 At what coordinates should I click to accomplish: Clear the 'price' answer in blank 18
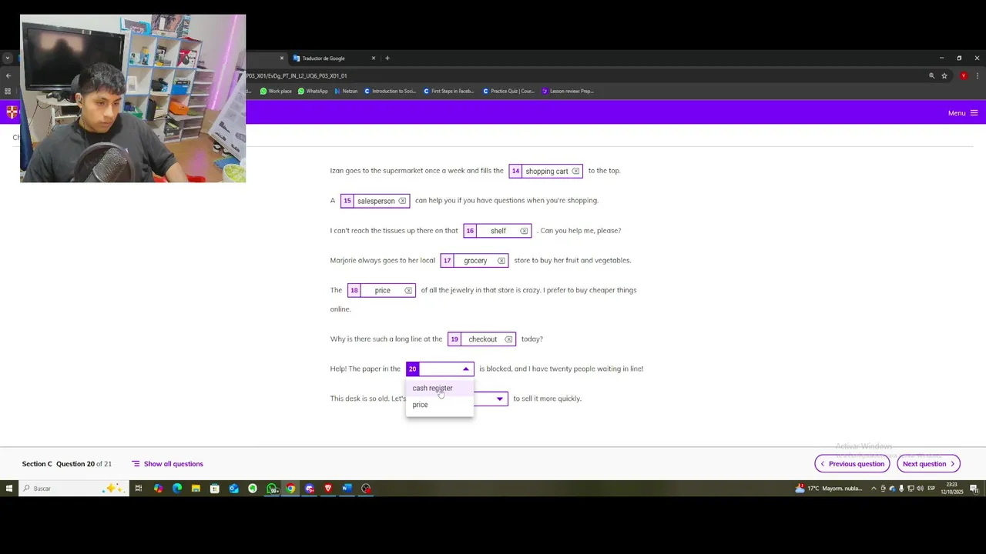point(408,290)
